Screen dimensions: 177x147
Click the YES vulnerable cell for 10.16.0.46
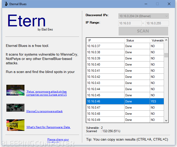click(x=157, y=101)
